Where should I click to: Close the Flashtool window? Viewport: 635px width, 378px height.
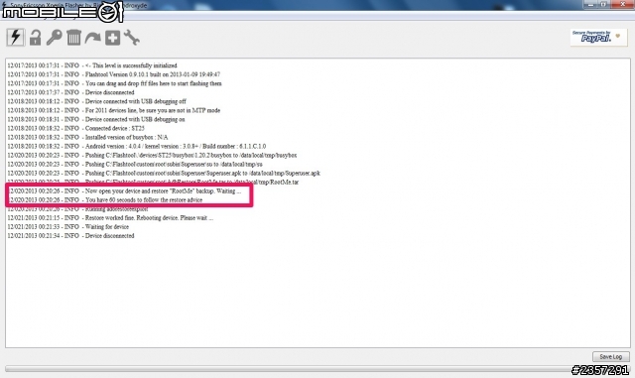tap(623, 4)
